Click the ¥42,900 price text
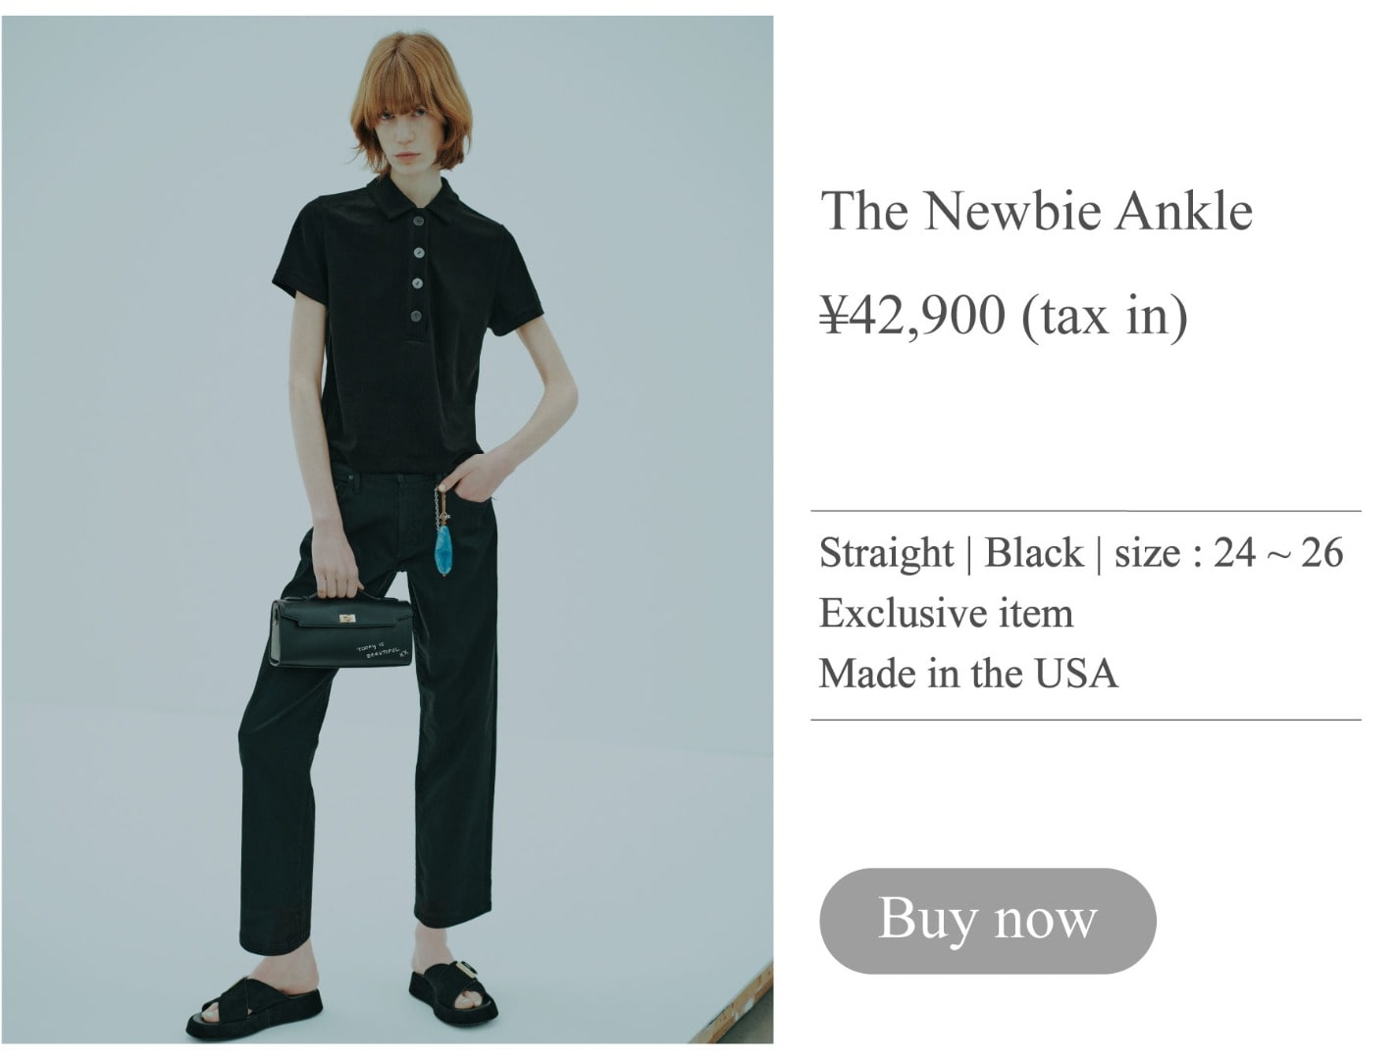1398x1059 pixels. (x=913, y=315)
